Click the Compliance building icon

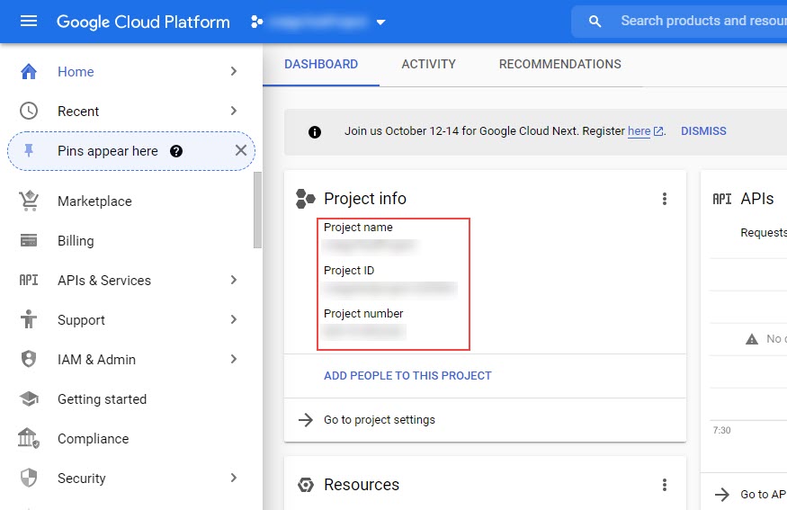pos(29,438)
